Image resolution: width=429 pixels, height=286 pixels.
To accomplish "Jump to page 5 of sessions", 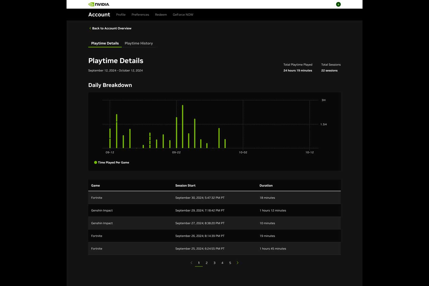I will coord(230,263).
